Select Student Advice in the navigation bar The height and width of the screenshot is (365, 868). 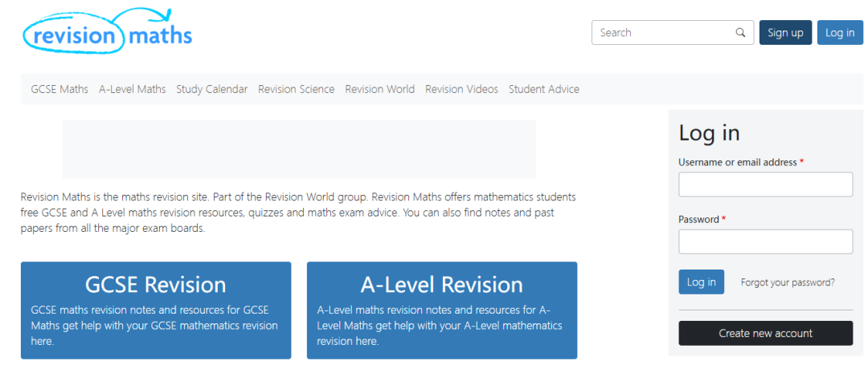(x=543, y=89)
